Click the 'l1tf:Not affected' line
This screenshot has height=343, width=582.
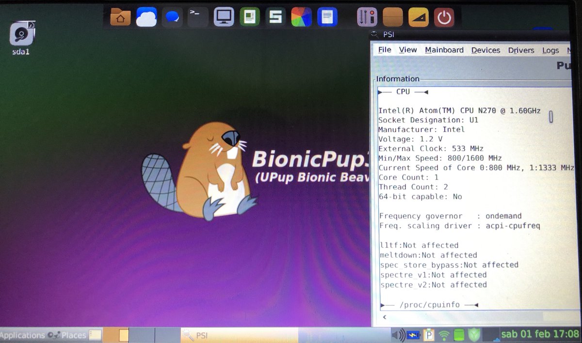click(x=419, y=245)
